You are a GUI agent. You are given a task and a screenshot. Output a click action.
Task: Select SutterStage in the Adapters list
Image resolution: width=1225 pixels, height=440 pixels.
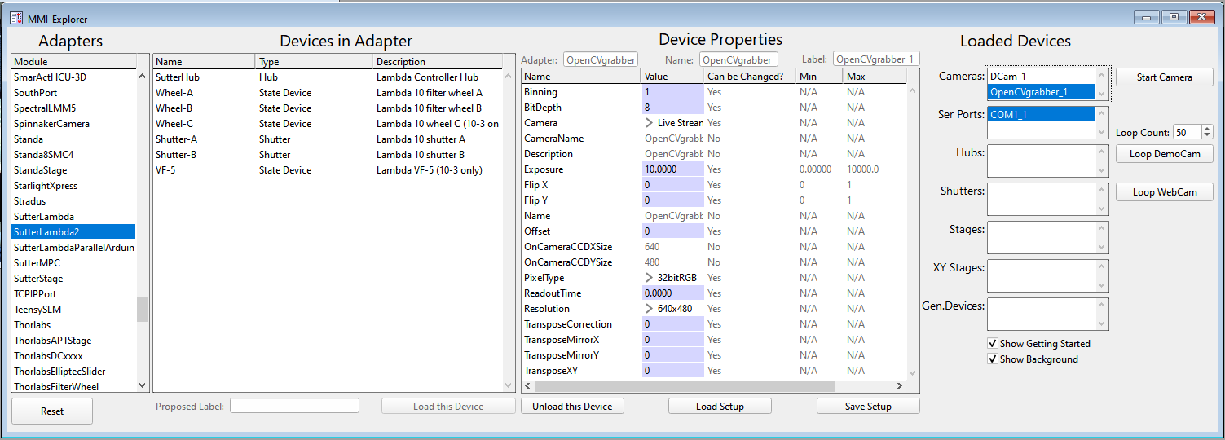click(x=38, y=279)
